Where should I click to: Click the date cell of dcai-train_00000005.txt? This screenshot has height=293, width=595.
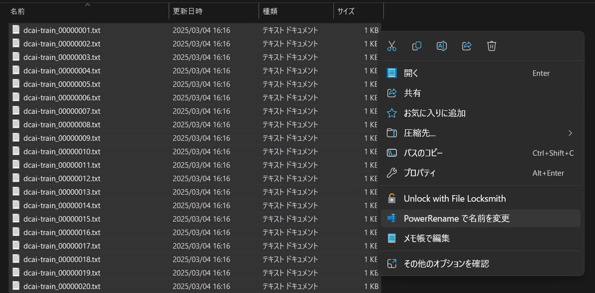[x=201, y=84]
